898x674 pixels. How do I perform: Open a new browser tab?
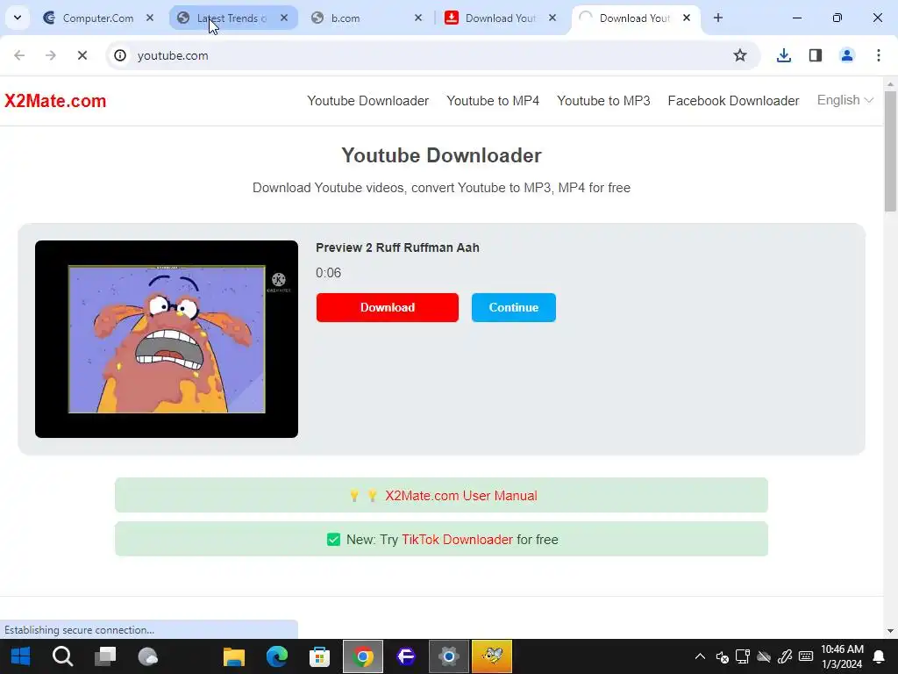[718, 18]
